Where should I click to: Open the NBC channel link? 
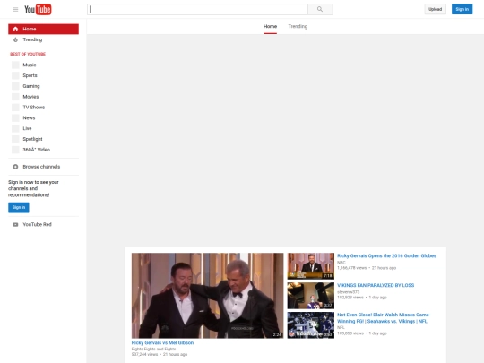pyautogui.click(x=341, y=263)
